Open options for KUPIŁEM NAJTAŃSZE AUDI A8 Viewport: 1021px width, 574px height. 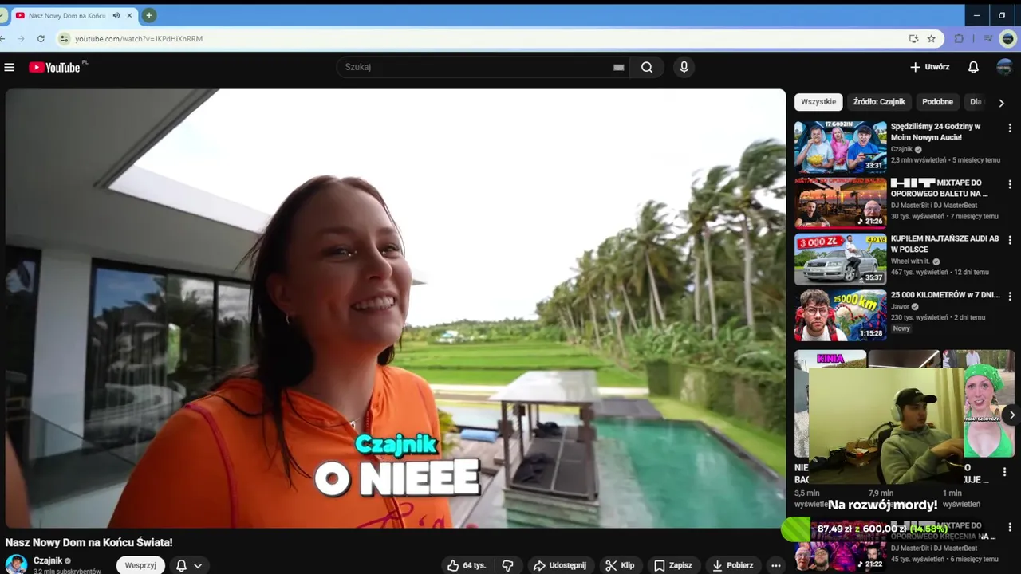[1010, 240]
